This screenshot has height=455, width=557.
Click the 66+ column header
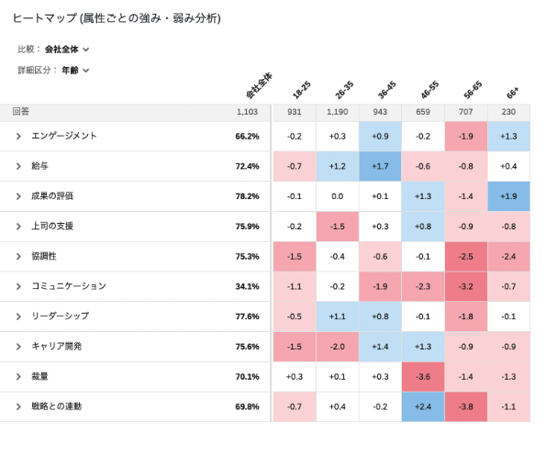point(514,92)
